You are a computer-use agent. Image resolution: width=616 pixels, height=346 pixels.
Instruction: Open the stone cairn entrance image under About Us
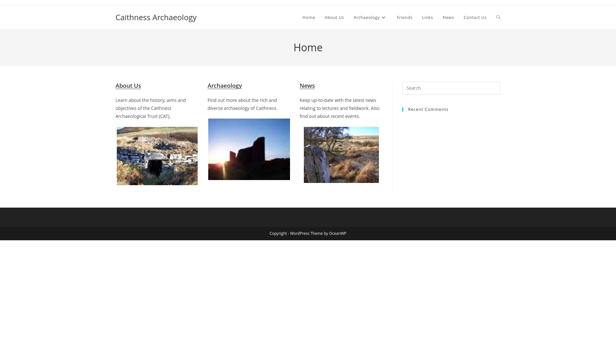157,156
